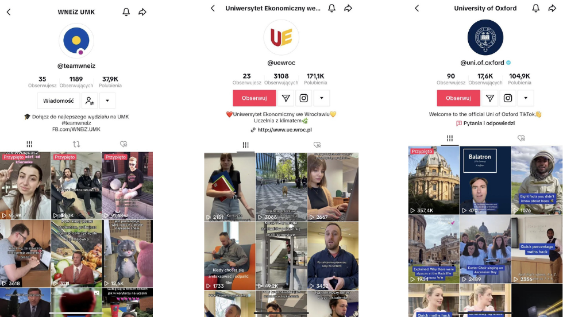This screenshot has height=317, width=563.
Task: Open the message (paper plane) icon on the Oxford profile
Action: pos(489,98)
